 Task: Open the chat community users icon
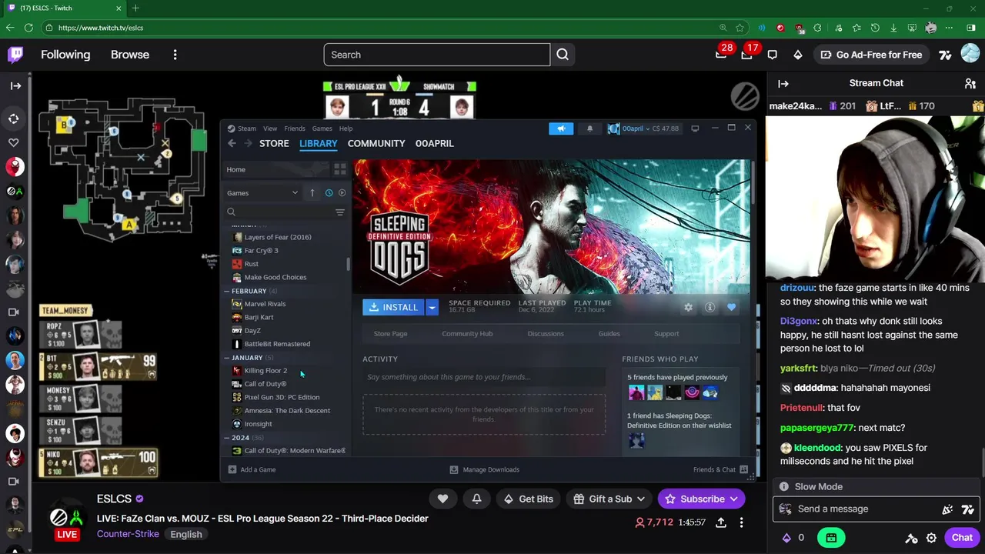[x=970, y=83]
